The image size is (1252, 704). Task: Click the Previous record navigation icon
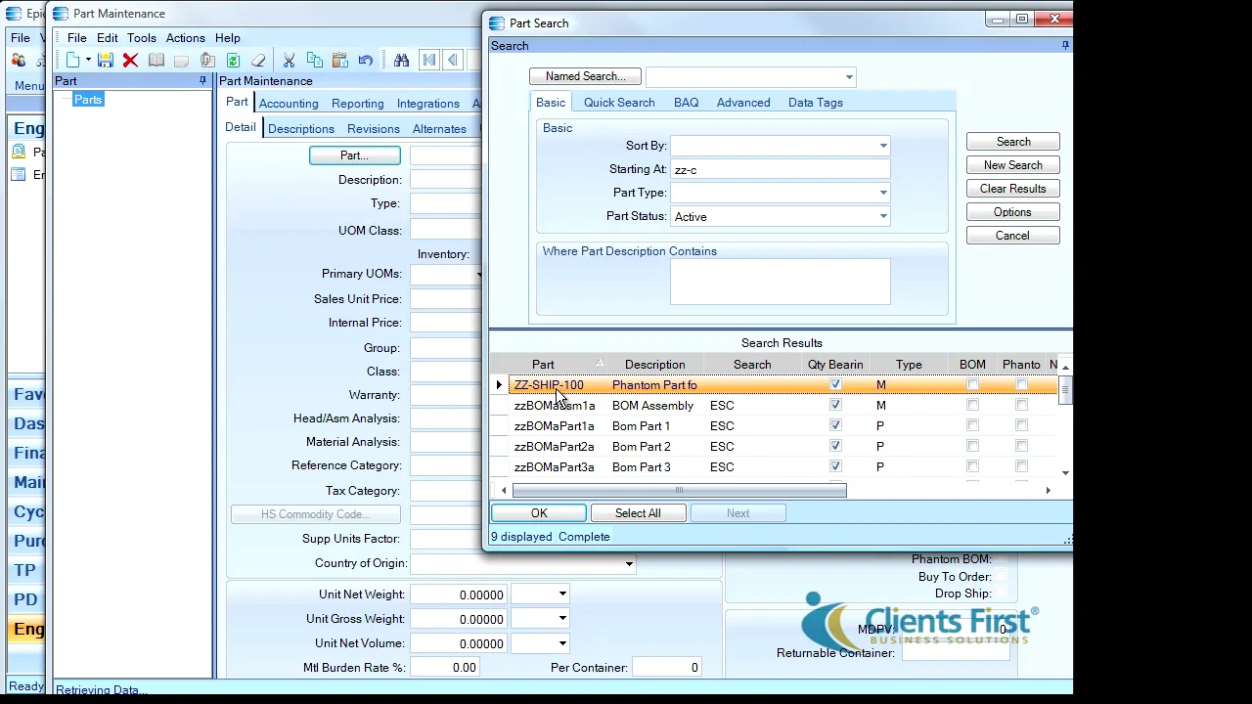click(452, 61)
